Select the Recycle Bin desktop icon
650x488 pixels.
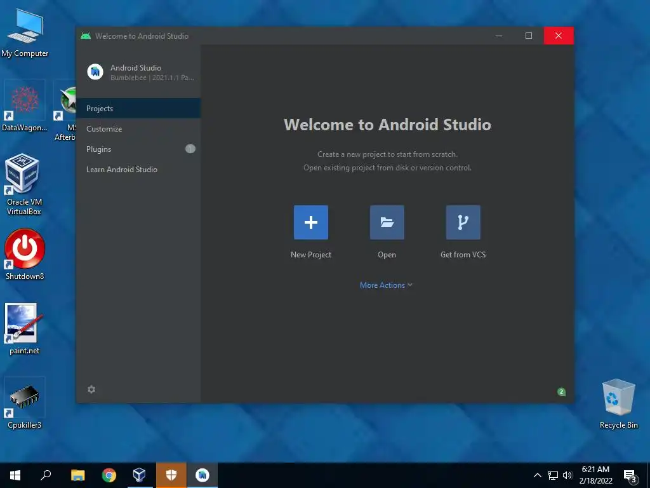click(x=618, y=403)
